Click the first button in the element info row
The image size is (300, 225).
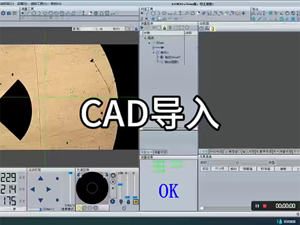click(x=205, y=169)
